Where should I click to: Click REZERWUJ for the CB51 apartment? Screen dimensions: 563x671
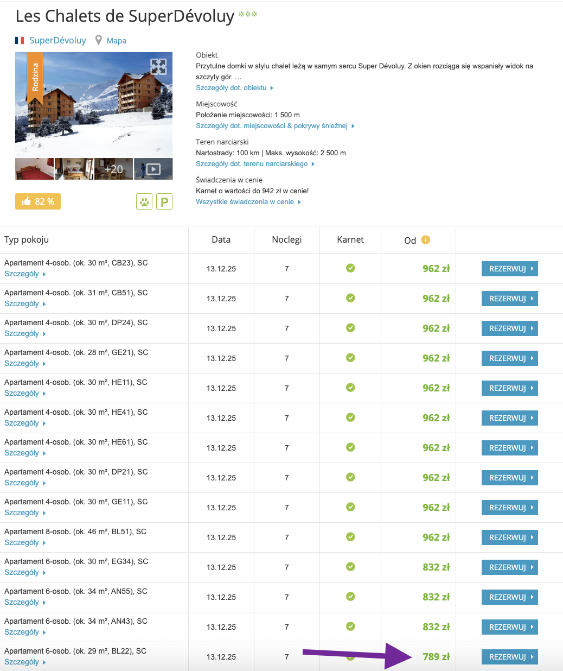click(x=510, y=299)
